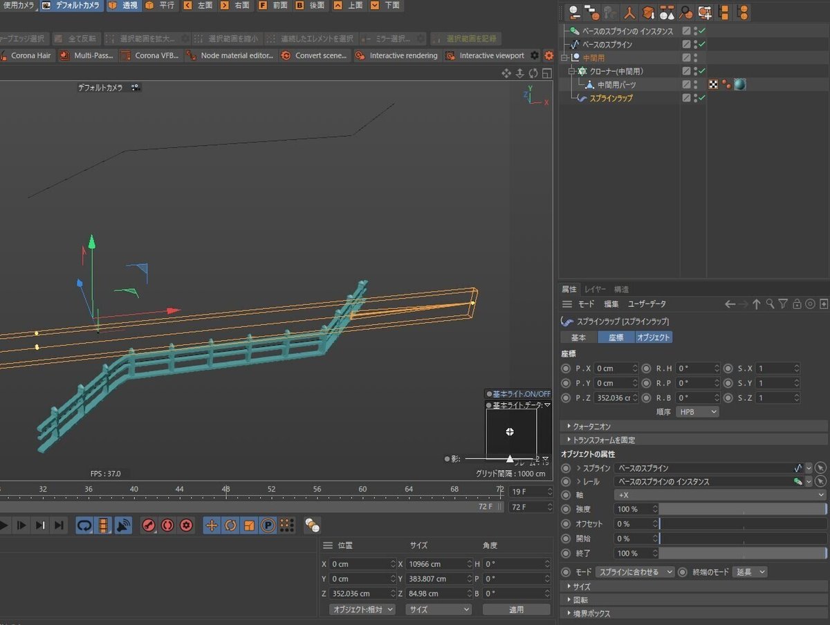Image resolution: width=830 pixels, height=625 pixels.
Task: Click the back arrow in Attributes panel
Action: coord(730,304)
